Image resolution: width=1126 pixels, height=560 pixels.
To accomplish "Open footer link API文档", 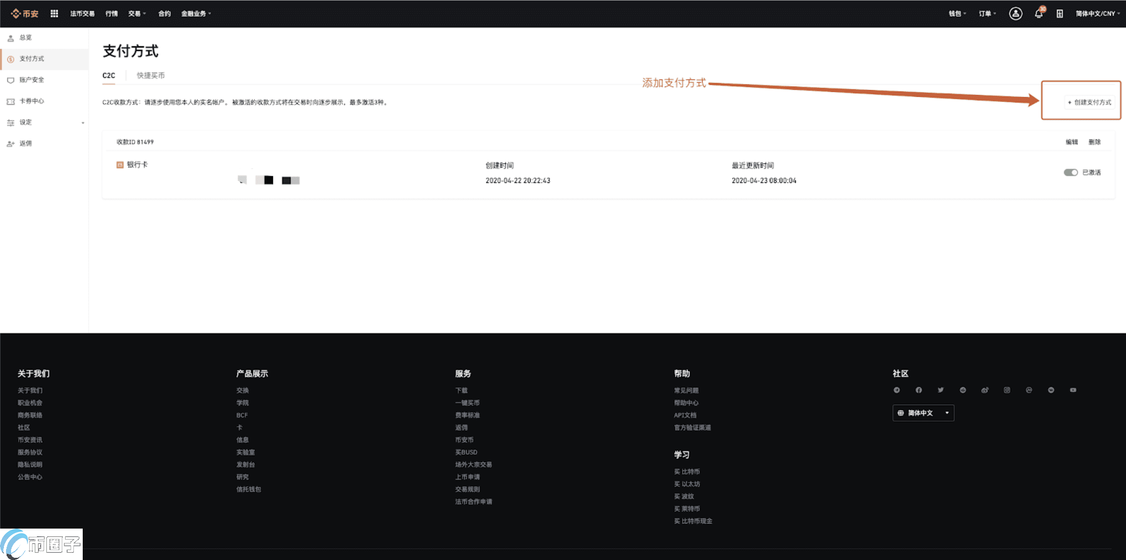I will click(685, 416).
